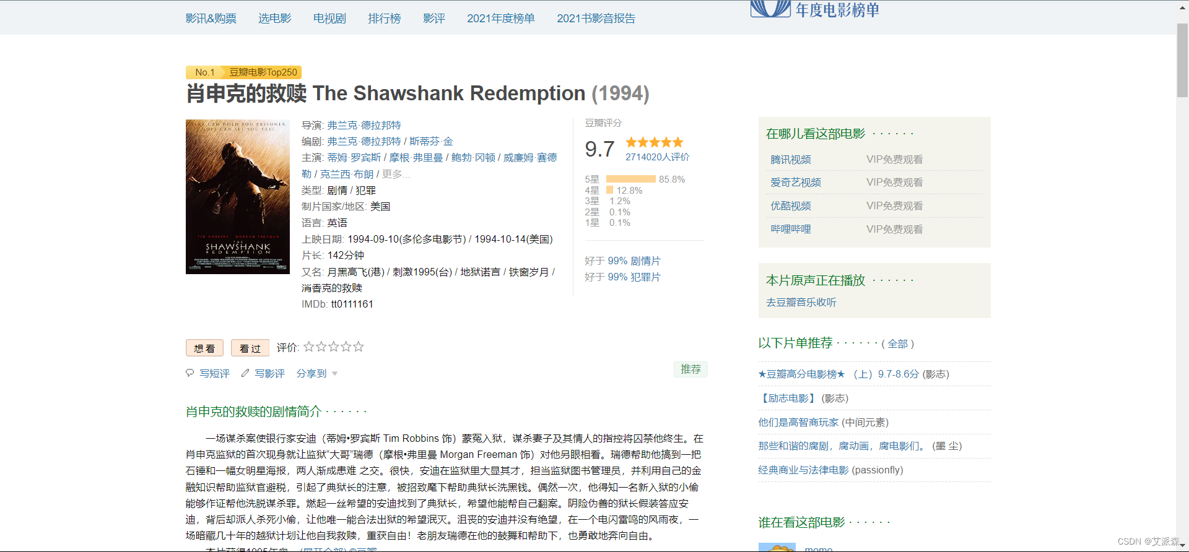Open the 豆瓣高分电影榜 list link
Image resolution: width=1189 pixels, height=552 pixels.
pos(838,374)
